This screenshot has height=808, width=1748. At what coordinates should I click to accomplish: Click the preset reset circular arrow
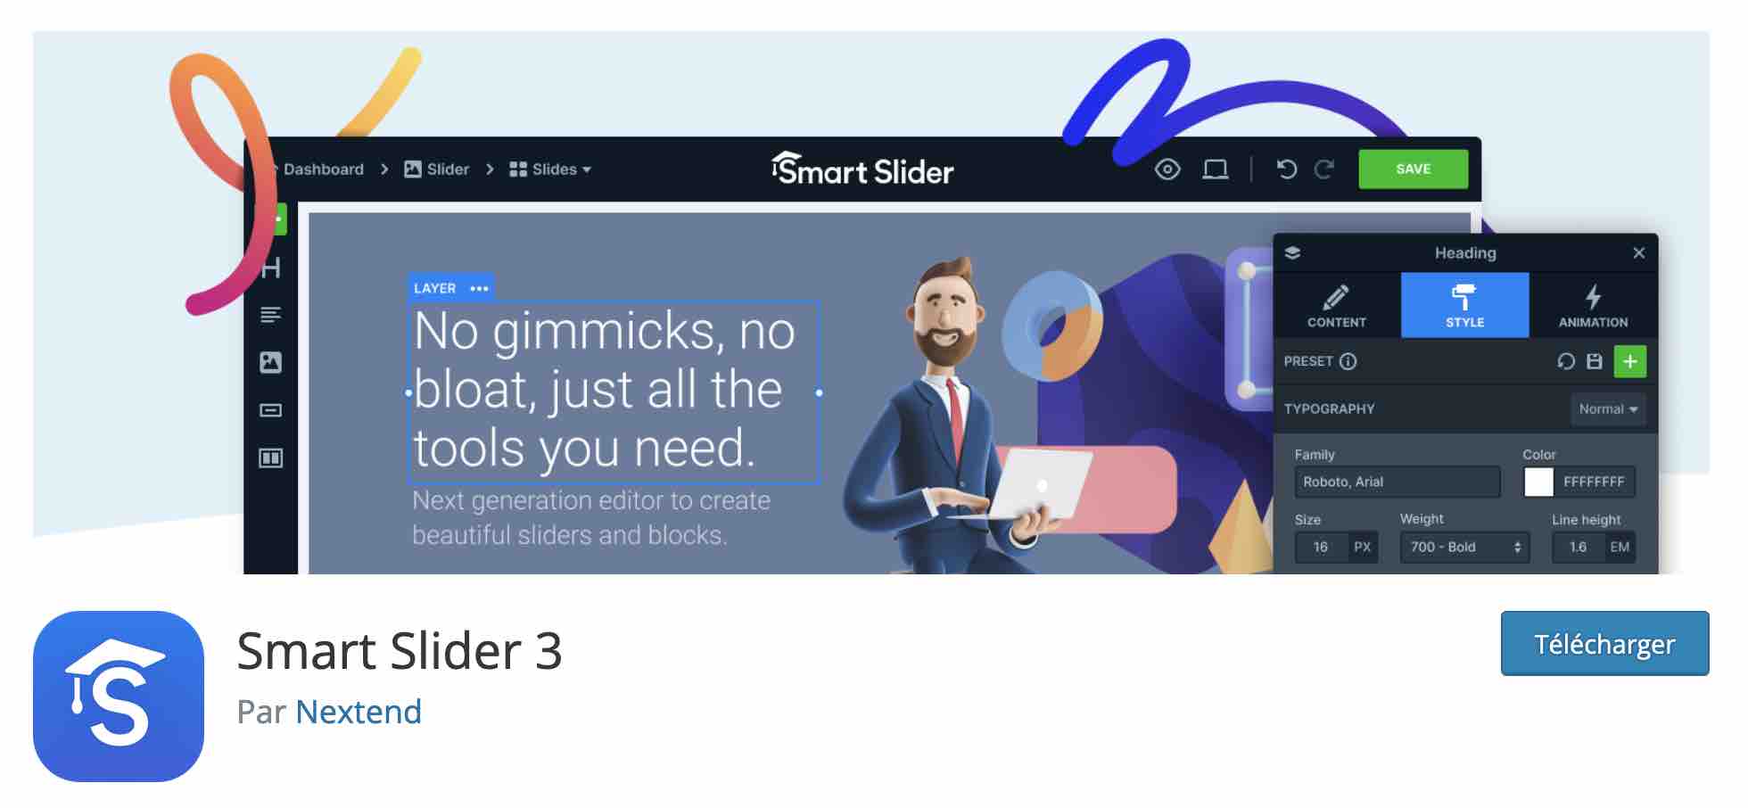click(x=1566, y=361)
